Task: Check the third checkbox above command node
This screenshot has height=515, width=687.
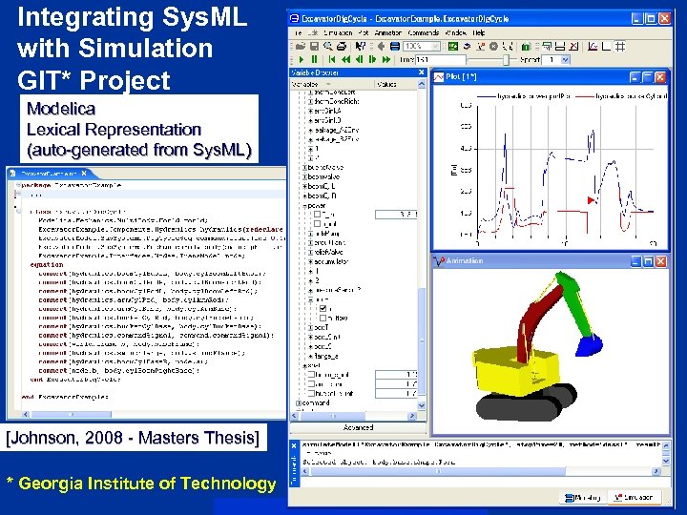Action: 311,393
